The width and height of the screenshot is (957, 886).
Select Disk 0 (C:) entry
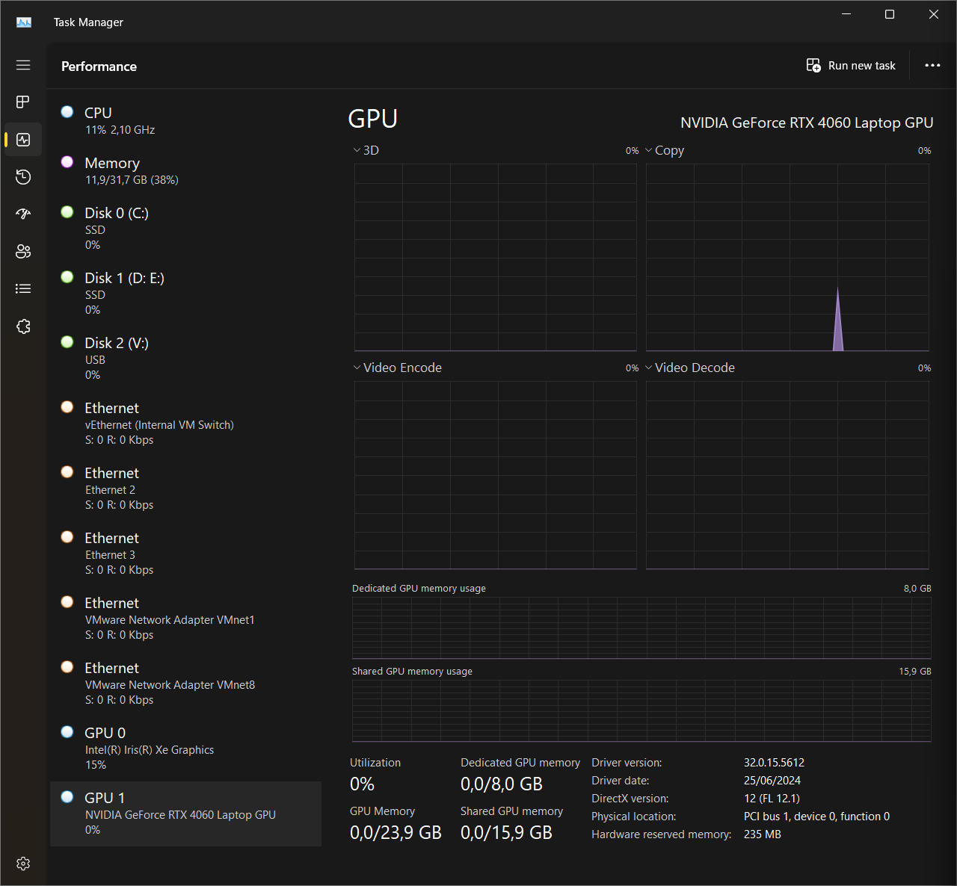pos(185,228)
